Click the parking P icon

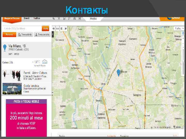tap(69, 19)
